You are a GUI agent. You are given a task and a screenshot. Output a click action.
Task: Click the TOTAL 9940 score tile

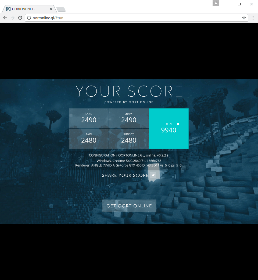click(169, 128)
